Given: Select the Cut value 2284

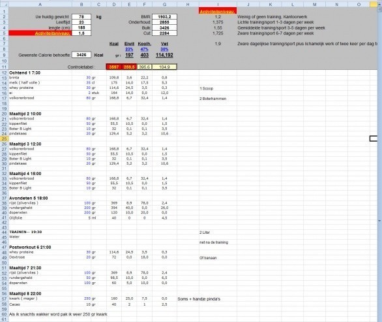Looking at the screenshot, I should pos(164,33).
